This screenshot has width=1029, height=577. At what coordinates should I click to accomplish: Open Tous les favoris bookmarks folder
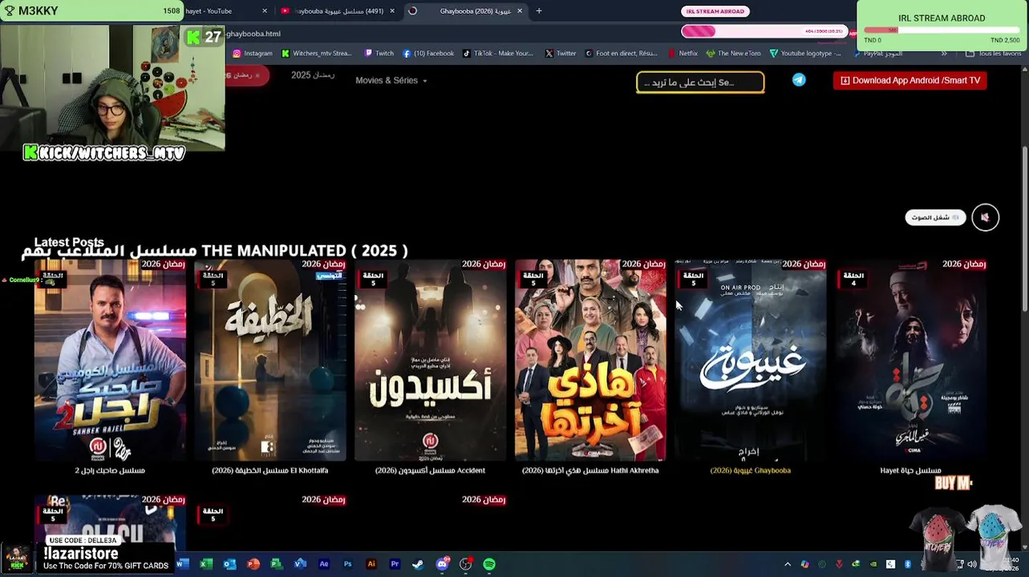(x=993, y=54)
